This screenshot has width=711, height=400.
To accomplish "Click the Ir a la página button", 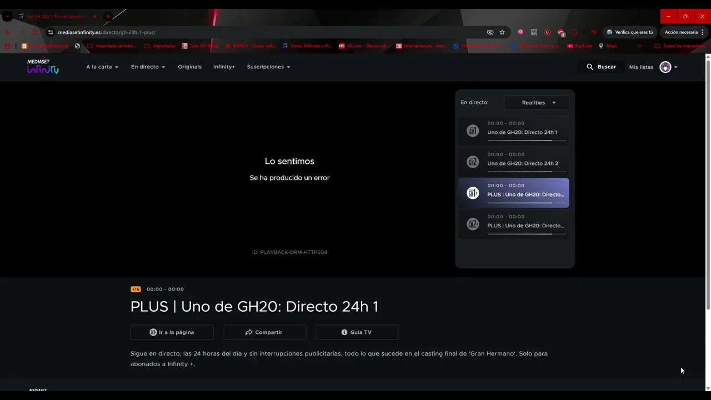I will click(x=172, y=332).
